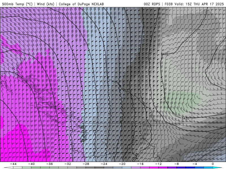This screenshot has width=226, height=169.
Task: Click the "-40" color scale label
Action: 31,164
